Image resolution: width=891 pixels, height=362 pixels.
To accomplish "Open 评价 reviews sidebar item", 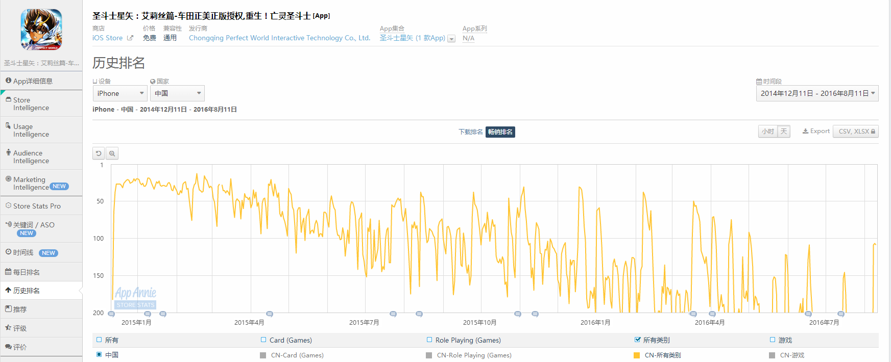I will [41, 347].
